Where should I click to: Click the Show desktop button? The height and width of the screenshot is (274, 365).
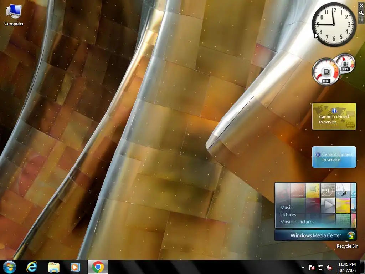click(363, 267)
